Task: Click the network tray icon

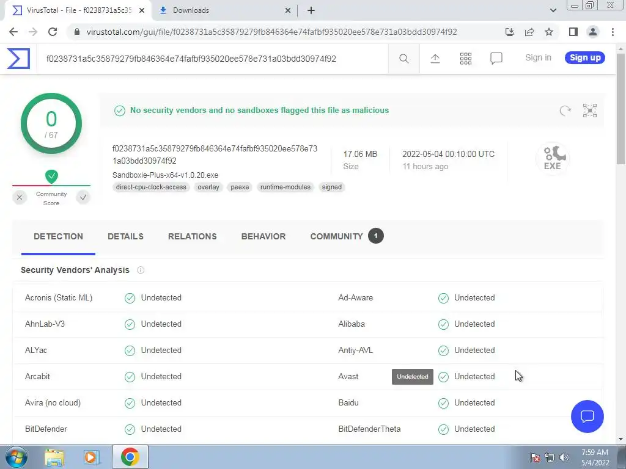Action: click(x=550, y=457)
